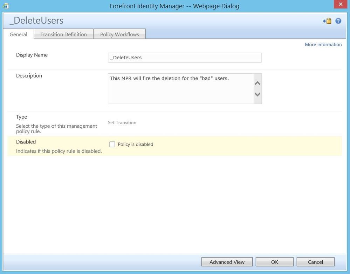Screen dimensions: 350x274
Task: Switch to the Transition Definition tab
Action: coord(64,34)
